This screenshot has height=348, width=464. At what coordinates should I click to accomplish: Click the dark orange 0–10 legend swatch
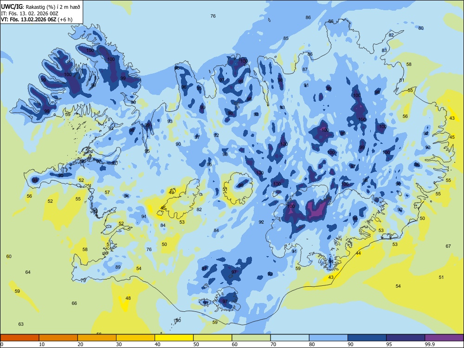pos(19,338)
